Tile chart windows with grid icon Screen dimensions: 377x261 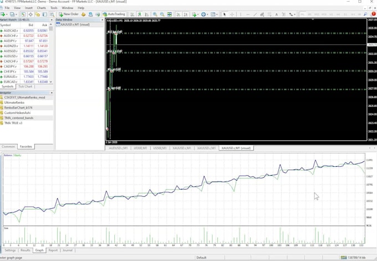[170, 14]
